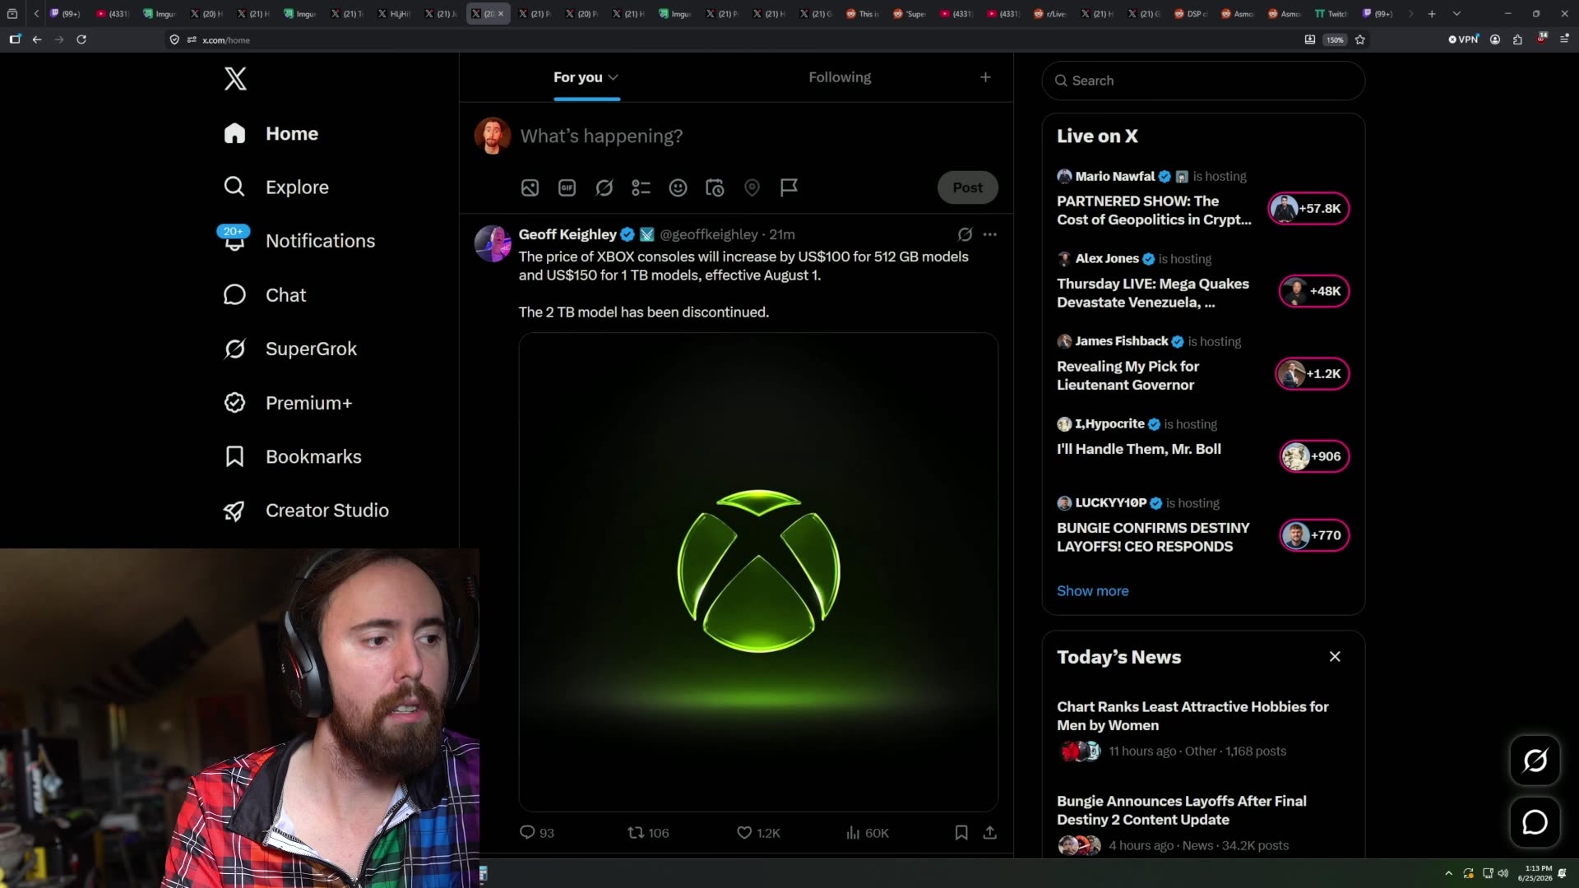Join LUCKYY10P space +770
This screenshot has height=888, width=1579.
point(1313,536)
